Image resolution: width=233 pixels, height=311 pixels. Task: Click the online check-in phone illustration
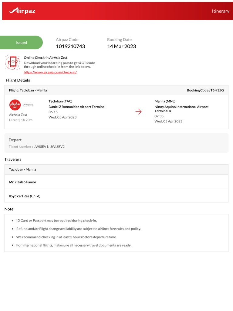(x=12, y=63)
